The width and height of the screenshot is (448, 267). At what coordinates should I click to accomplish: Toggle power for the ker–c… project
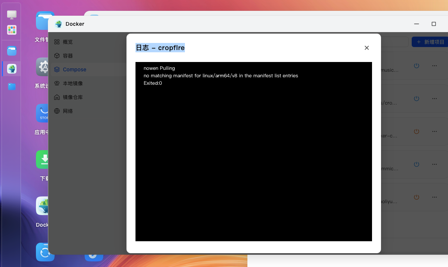point(417,131)
